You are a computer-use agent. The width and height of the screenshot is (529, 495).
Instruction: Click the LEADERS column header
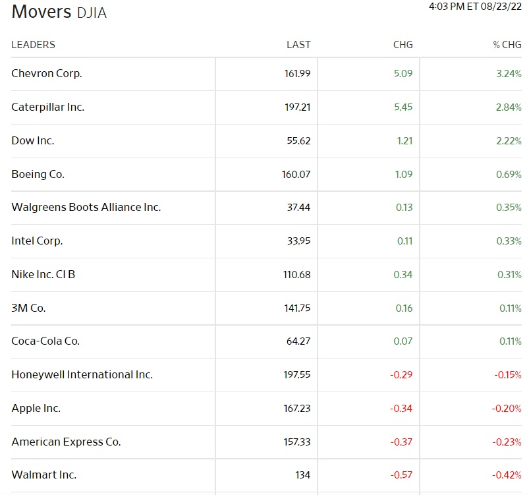click(33, 45)
